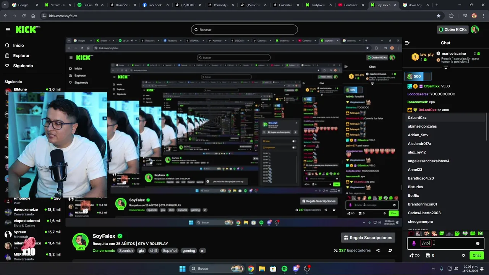Open the emoji picker in the chat box
This screenshot has height=275, width=489.
pos(478,243)
